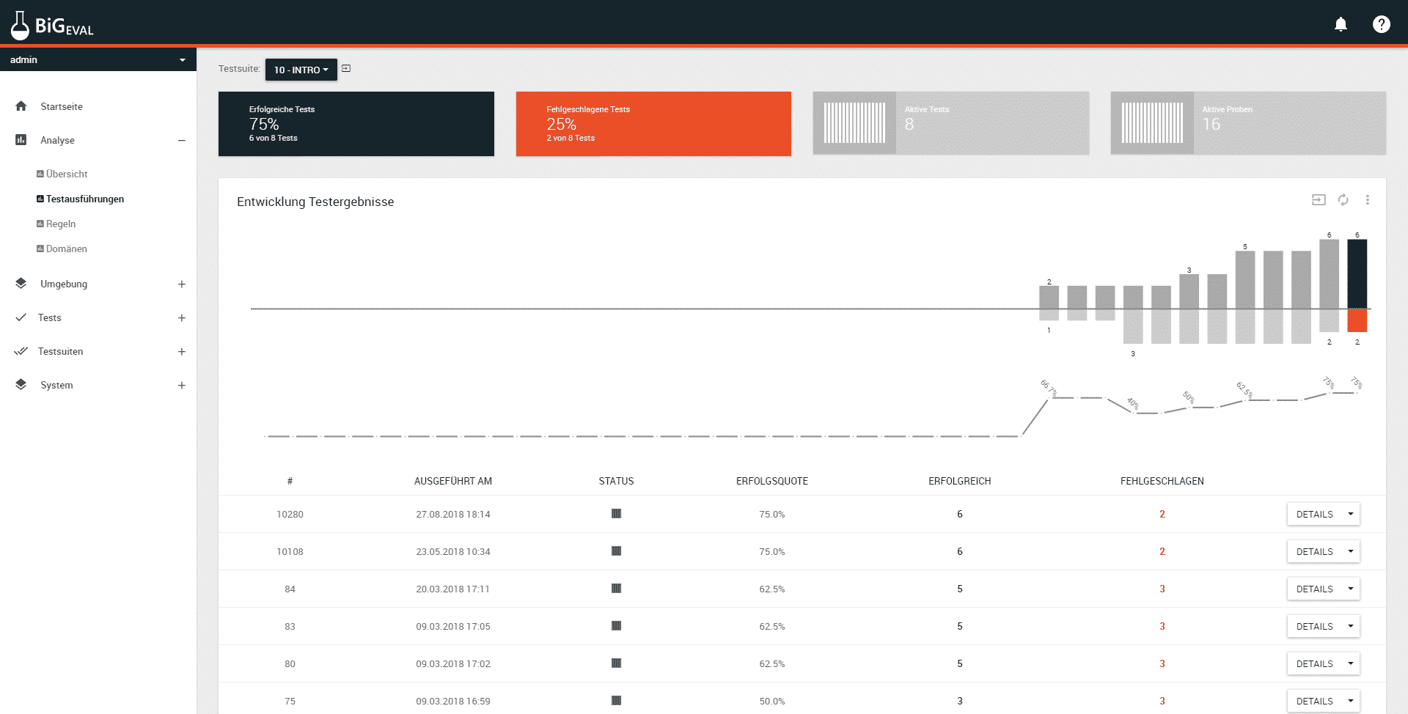This screenshot has height=714, width=1408.
Task: Open the 10 - INTRO testsuite dropdown
Action: [301, 70]
